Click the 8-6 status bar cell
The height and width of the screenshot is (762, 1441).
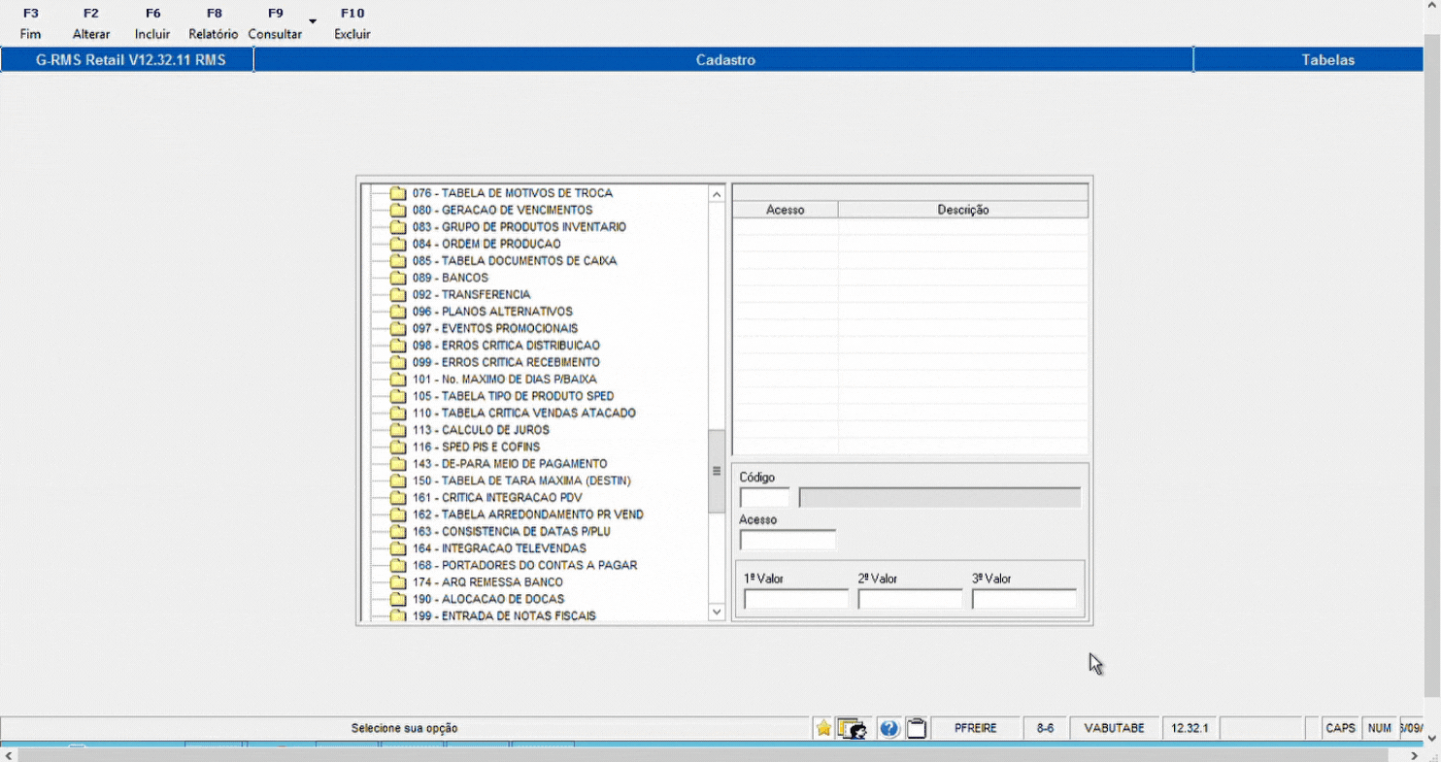[1045, 728]
